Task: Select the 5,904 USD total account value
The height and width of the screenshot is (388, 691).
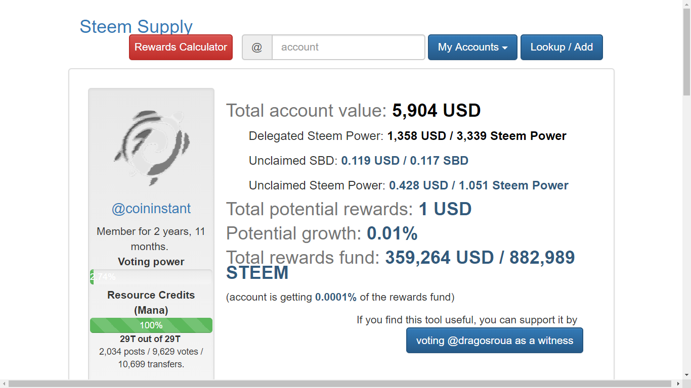Action: point(437,110)
